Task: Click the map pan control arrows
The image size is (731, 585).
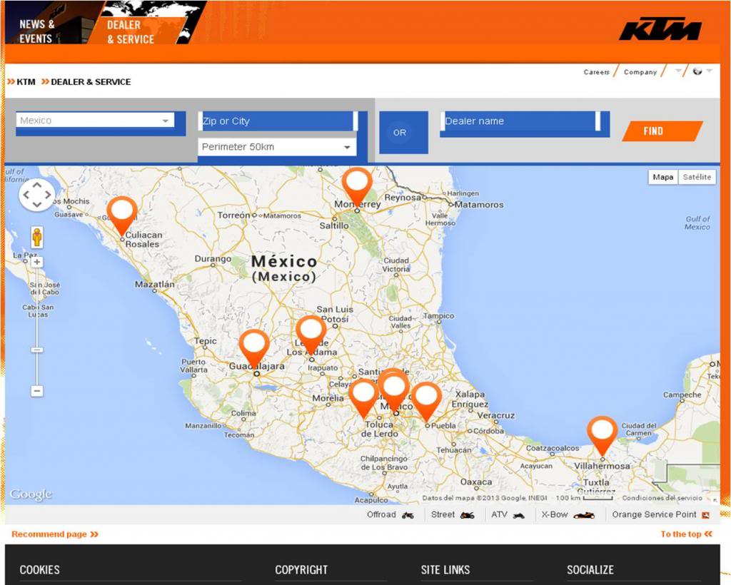Action: pos(37,195)
